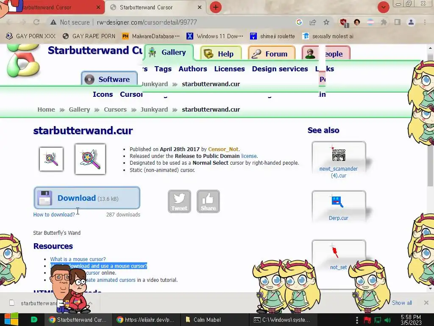Viewport: 434px width, 326px height.
Task: Open the Forum tab
Action: [x=272, y=54]
